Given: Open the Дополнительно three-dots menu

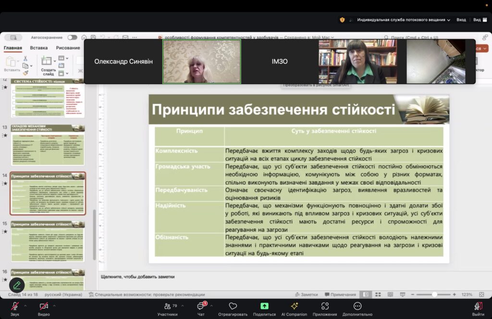Looking at the screenshot, I should (357, 306).
